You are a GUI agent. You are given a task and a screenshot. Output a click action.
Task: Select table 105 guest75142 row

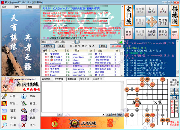coord(81,66)
